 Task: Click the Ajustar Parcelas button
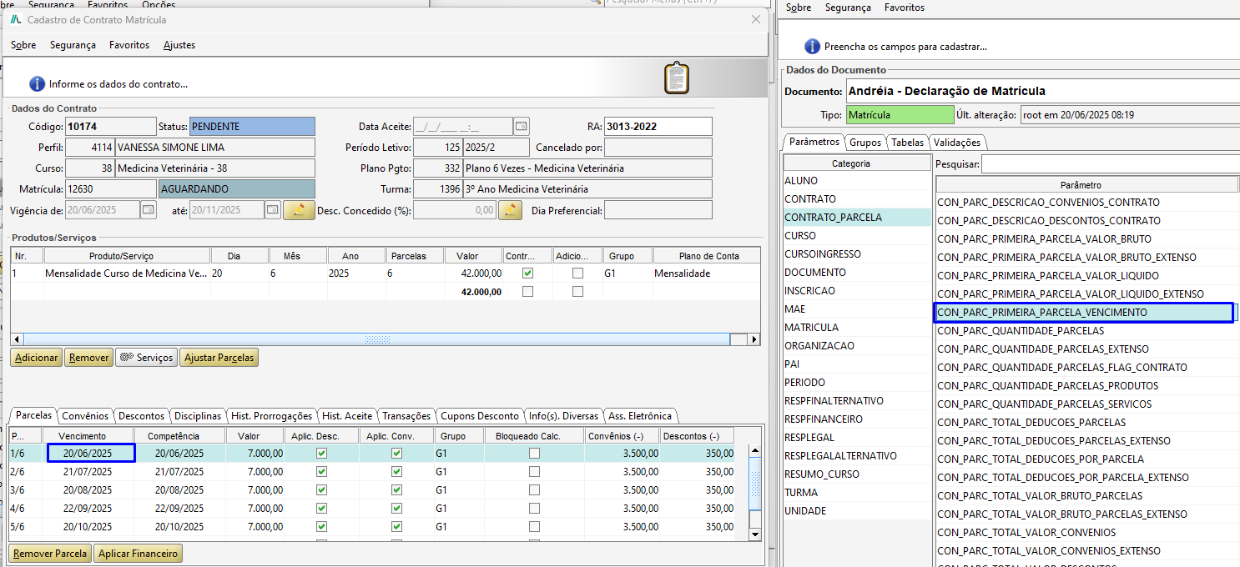219,358
